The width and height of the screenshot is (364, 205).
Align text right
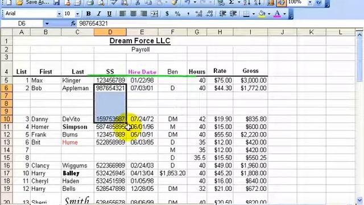point(144,14)
